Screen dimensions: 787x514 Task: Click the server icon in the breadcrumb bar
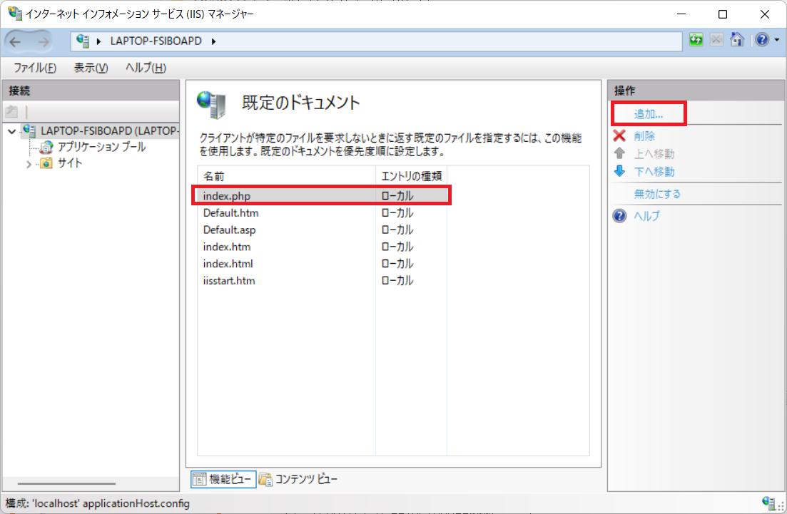tap(81, 42)
